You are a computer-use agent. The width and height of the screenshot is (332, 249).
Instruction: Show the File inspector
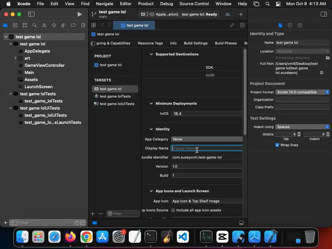(x=280, y=25)
